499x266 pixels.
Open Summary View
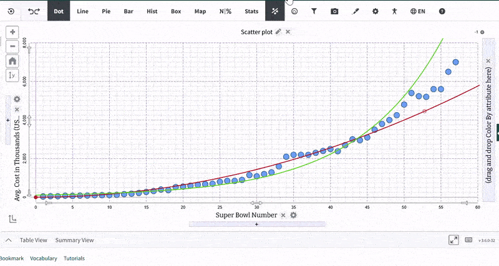(x=74, y=240)
